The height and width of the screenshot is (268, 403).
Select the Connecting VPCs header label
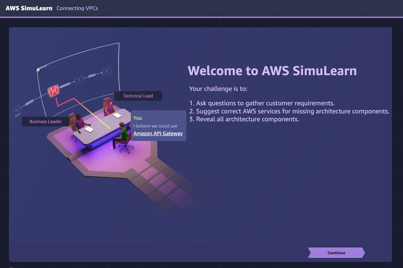(x=77, y=8)
